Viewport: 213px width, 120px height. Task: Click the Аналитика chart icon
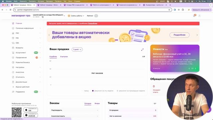13,72
